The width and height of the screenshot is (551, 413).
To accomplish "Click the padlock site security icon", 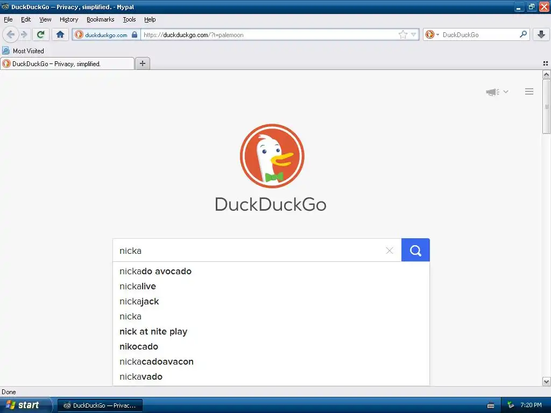I will click(x=134, y=34).
